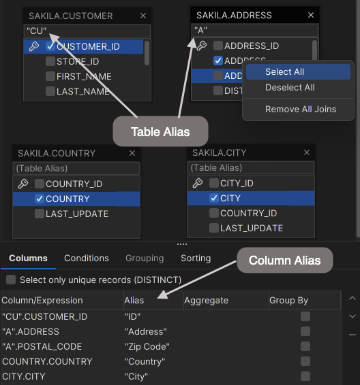Uncheck the CUSTOMER_ID checkbox
The height and width of the screenshot is (385, 360).
(50, 46)
